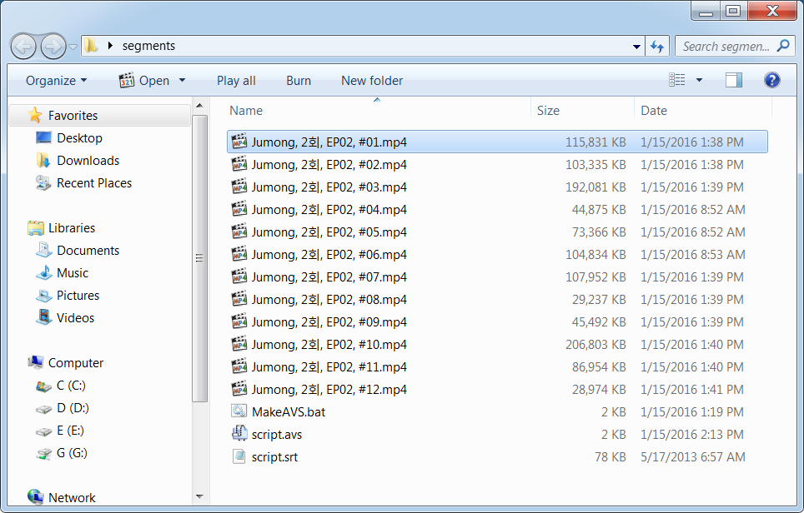Screen dimensions: 804x513
Task: Open the Music library
Action: pyautogui.click(x=73, y=273)
